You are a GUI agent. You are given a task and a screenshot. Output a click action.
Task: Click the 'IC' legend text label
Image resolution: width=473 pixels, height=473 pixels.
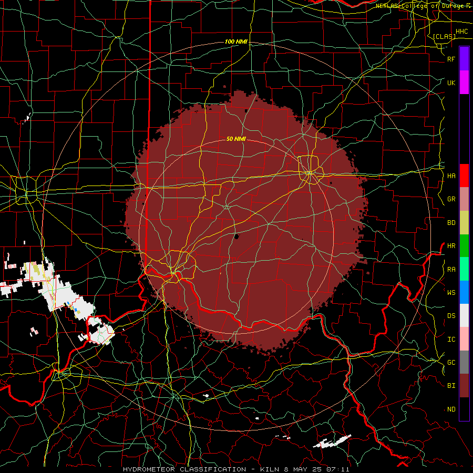(x=451, y=340)
